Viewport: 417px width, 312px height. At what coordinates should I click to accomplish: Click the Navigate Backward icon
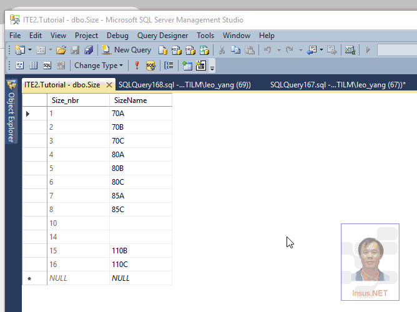click(312, 50)
